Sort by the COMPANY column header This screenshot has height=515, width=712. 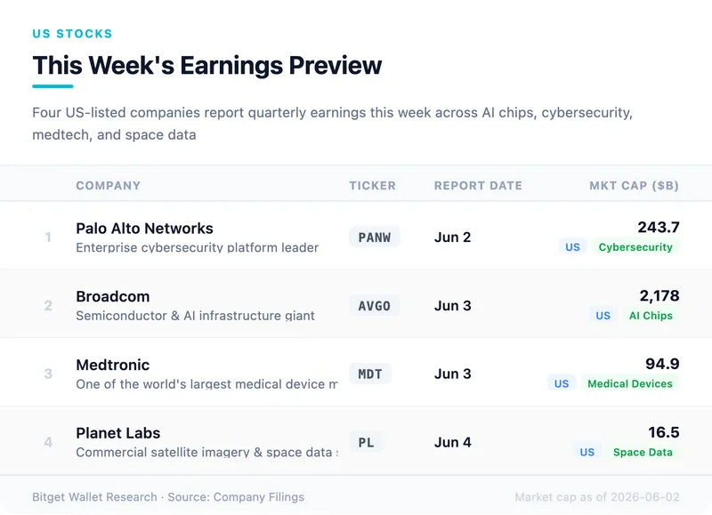tap(108, 186)
